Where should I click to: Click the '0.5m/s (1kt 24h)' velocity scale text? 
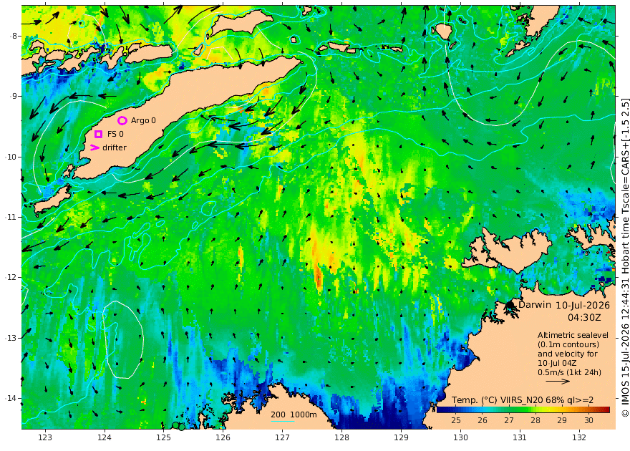click(569, 372)
